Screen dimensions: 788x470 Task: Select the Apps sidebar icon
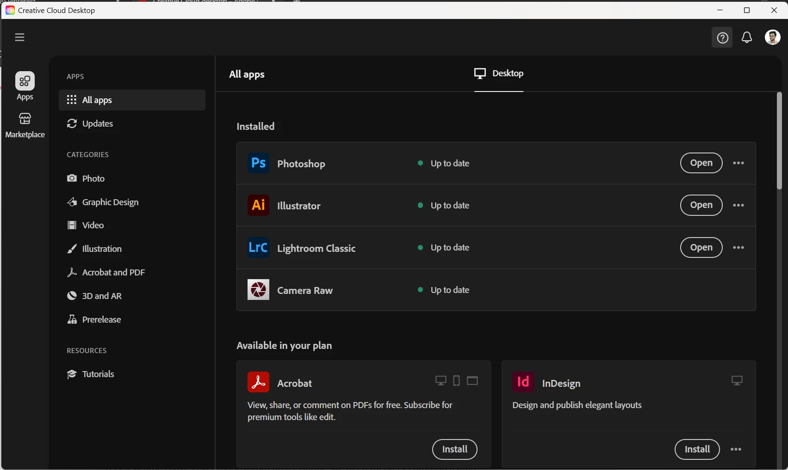pos(25,86)
